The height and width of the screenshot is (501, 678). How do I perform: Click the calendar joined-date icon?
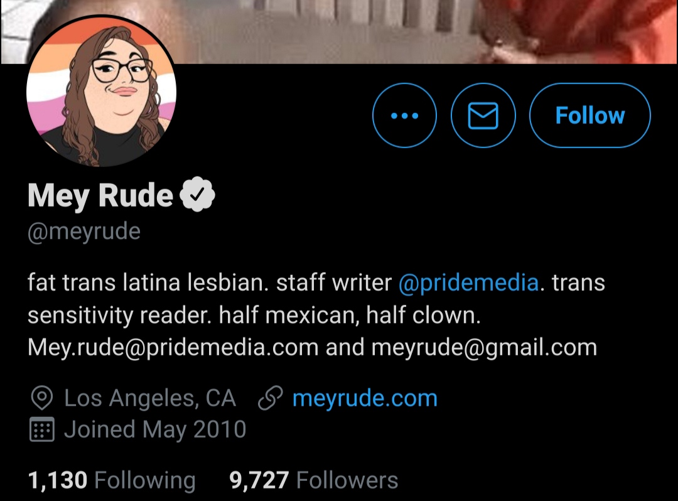[42, 429]
